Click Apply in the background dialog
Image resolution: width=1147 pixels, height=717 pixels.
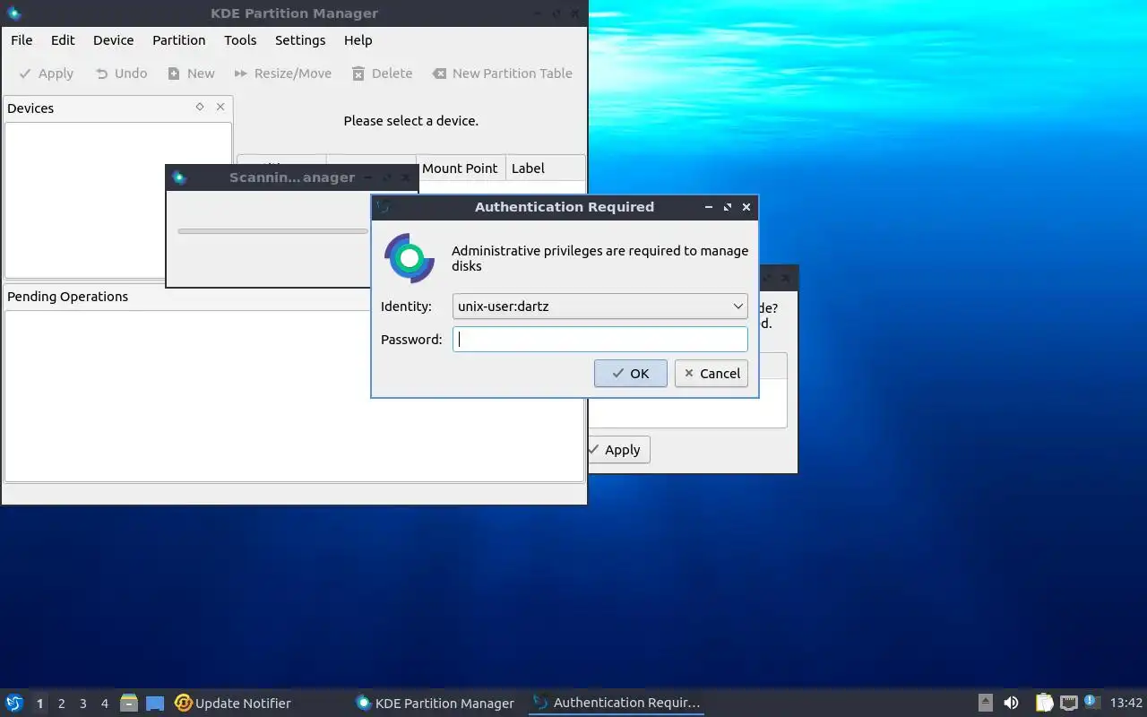pos(619,450)
